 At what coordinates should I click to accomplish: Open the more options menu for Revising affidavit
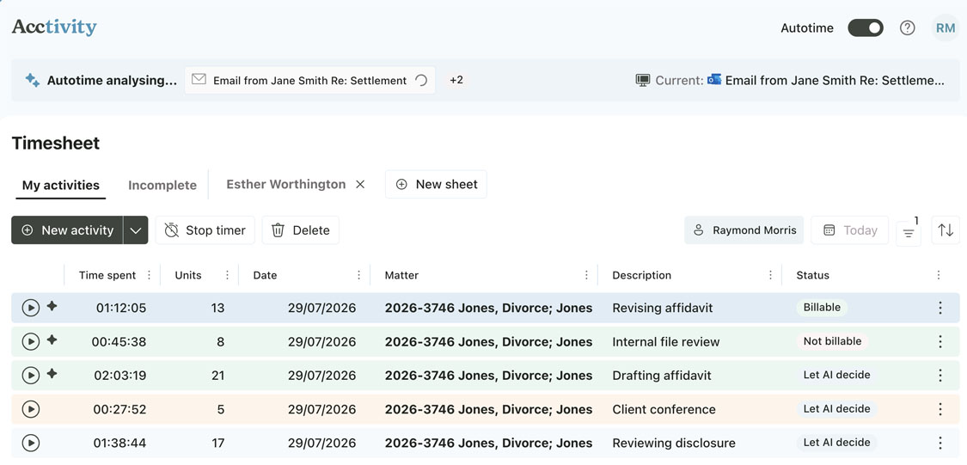click(x=939, y=308)
